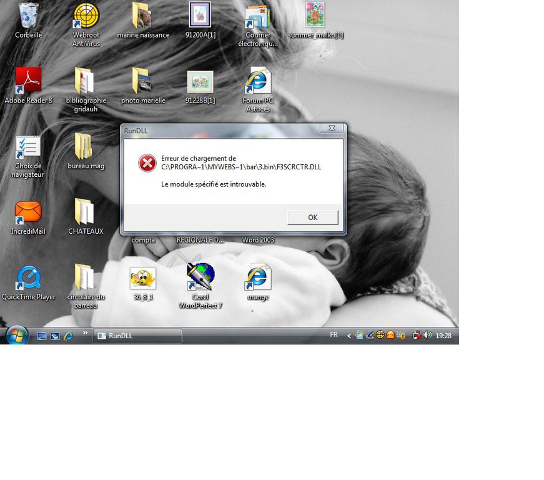
Task: Expand the Quick Launch overflow chevron
Action: pyautogui.click(x=86, y=333)
